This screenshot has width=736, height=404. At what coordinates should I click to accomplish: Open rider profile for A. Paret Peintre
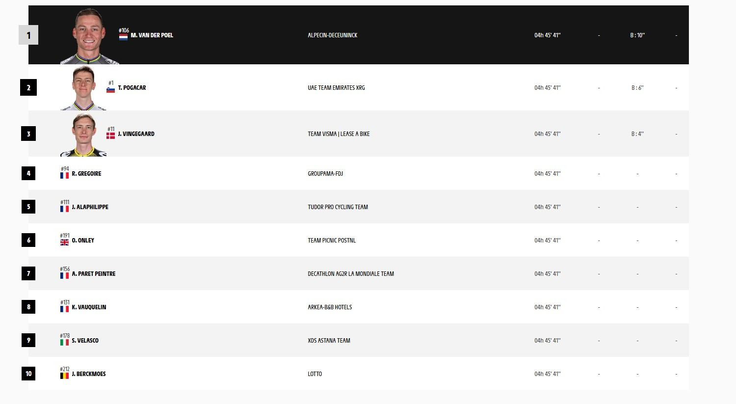[x=94, y=274]
